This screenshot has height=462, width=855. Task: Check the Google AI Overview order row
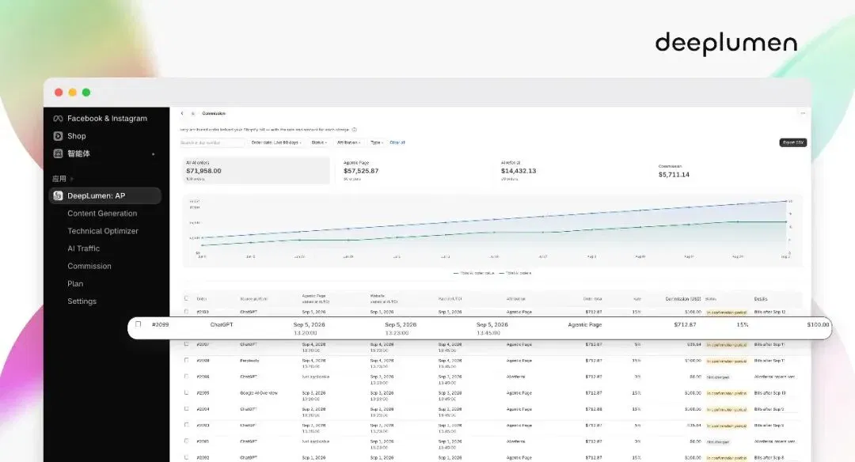(x=187, y=392)
